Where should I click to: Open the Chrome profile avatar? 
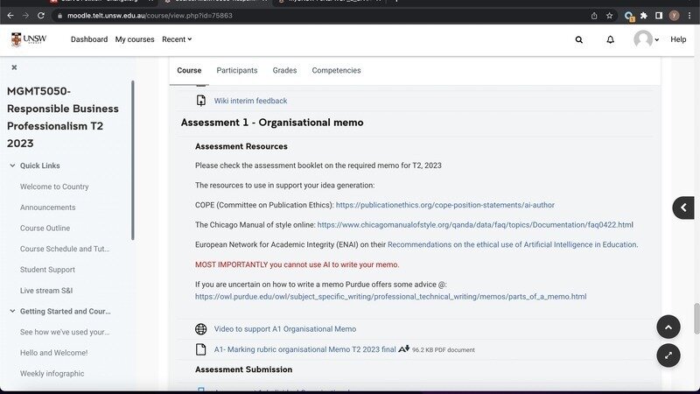pos(674,16)
